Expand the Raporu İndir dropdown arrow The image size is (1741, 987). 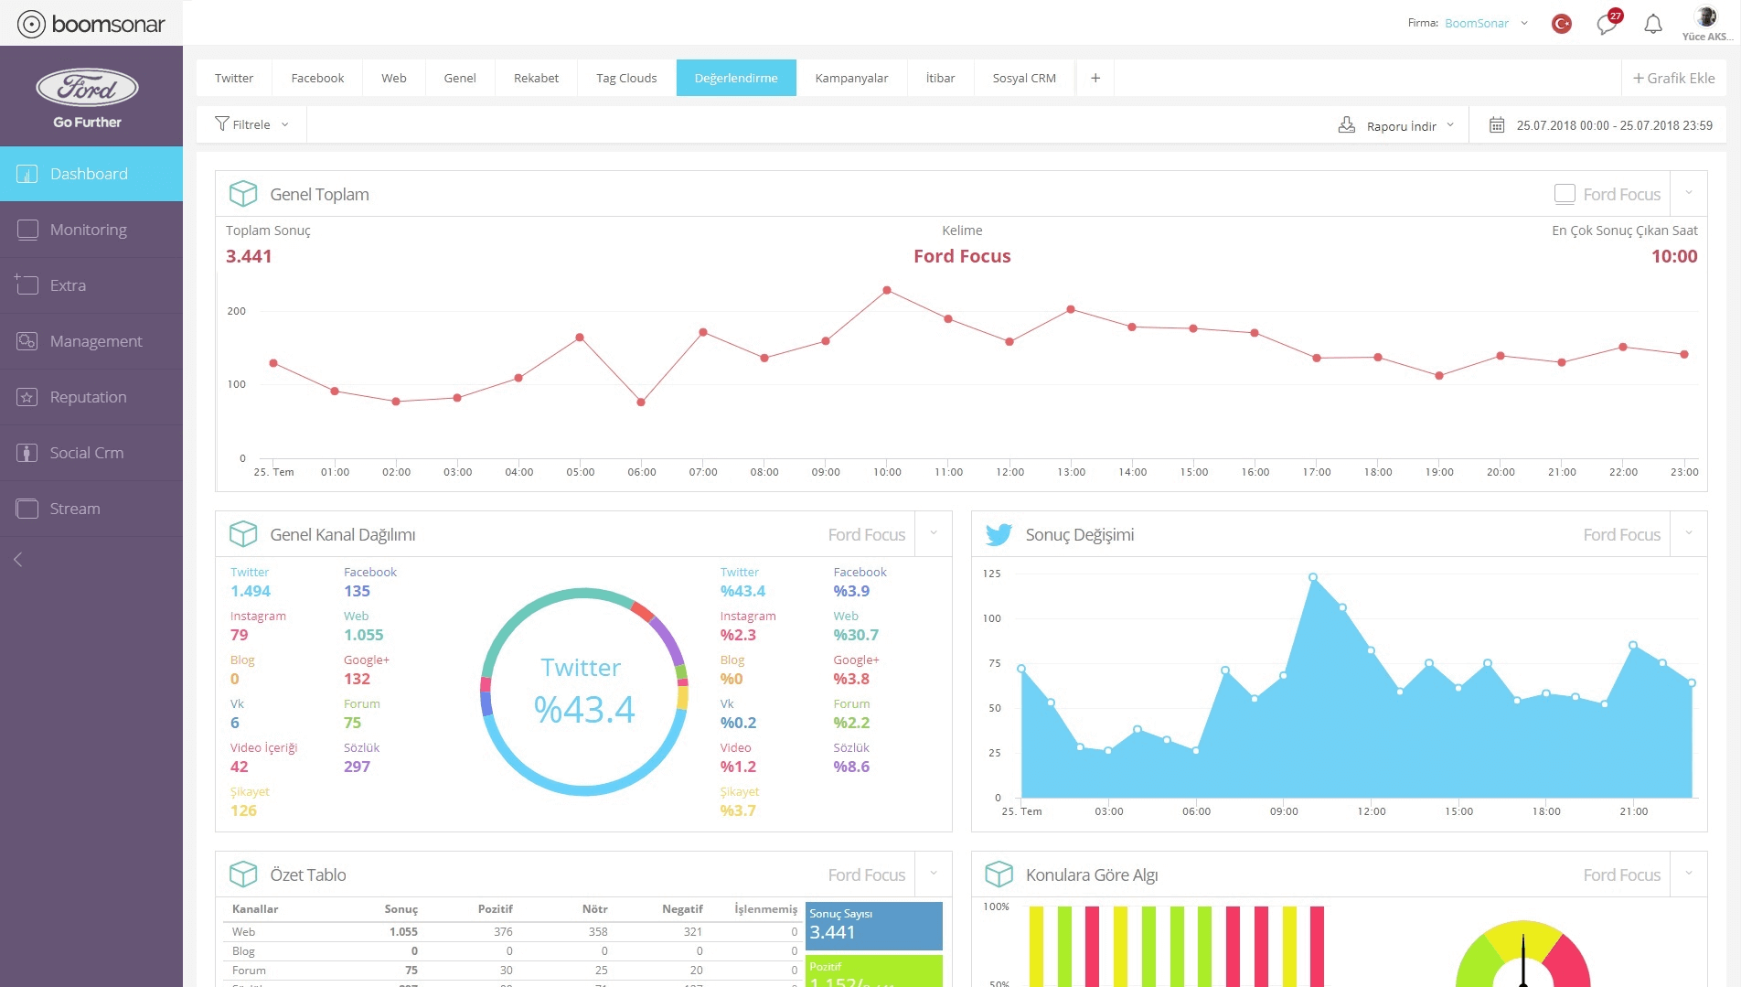pos(1450,125)
